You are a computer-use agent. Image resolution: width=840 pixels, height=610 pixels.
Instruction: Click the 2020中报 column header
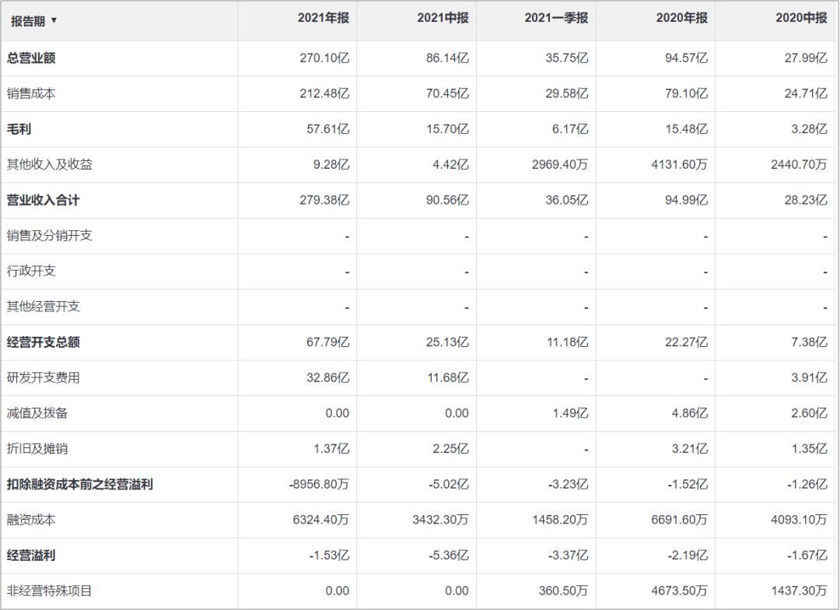pyautogui.click(x=801, y=18)
